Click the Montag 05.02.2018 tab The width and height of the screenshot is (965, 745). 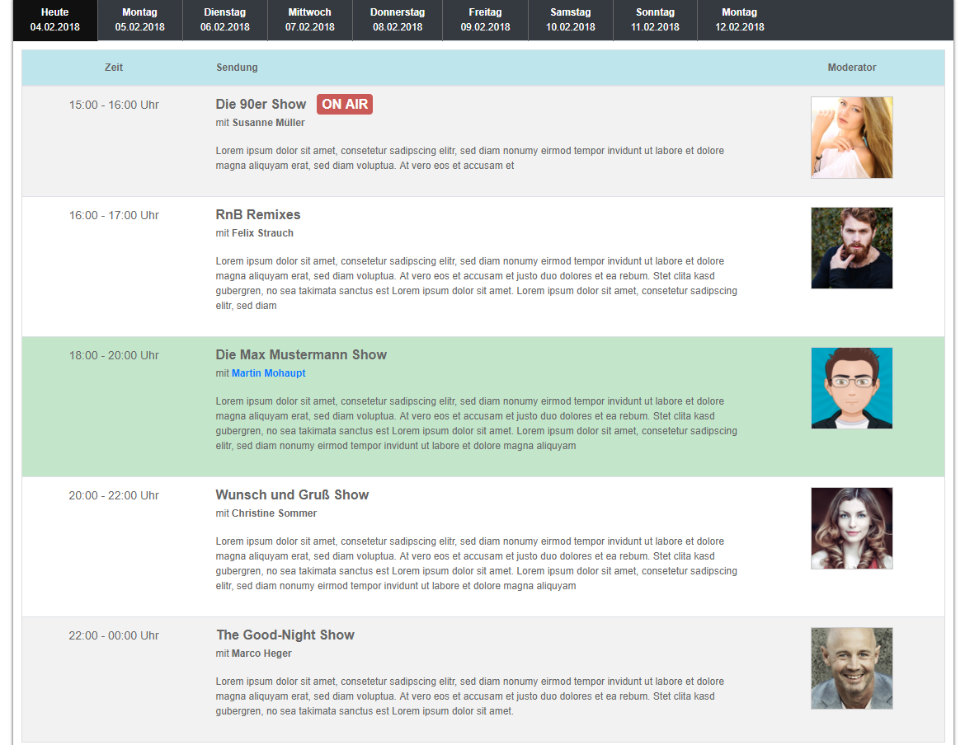click(139, 20)
